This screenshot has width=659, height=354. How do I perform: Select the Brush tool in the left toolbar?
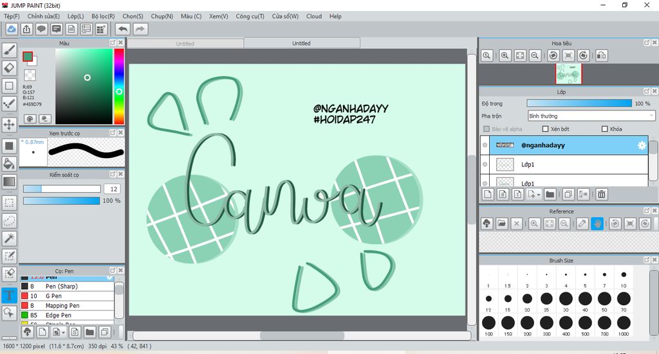(9, 50)
